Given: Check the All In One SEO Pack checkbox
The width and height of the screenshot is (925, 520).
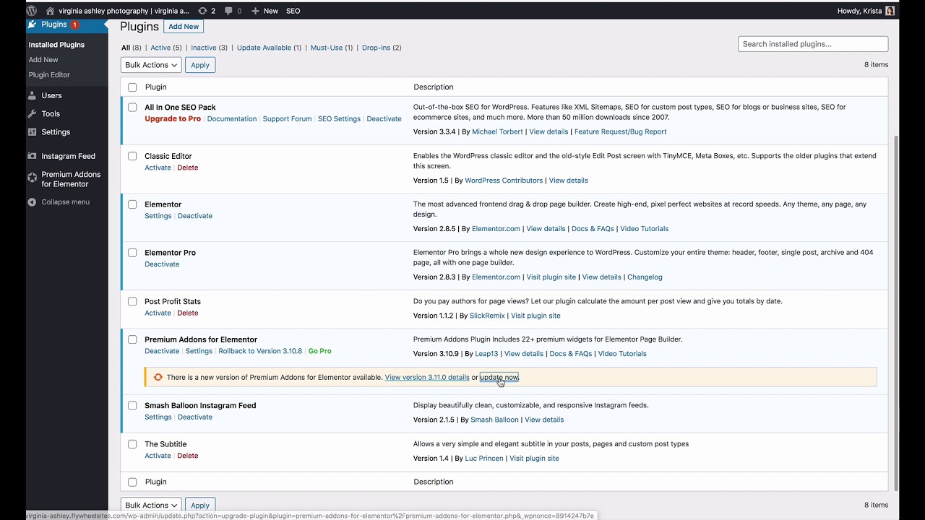Looking at the screenshot, I should pos(132,108).
